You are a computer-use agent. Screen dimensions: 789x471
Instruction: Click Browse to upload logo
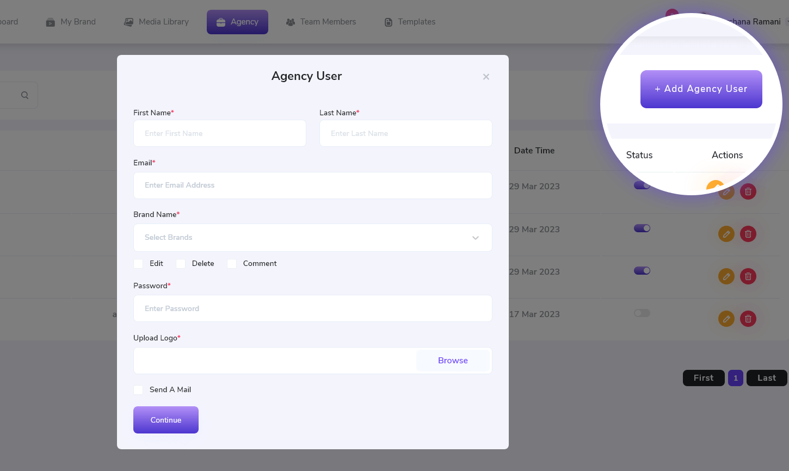click(453, 361)
